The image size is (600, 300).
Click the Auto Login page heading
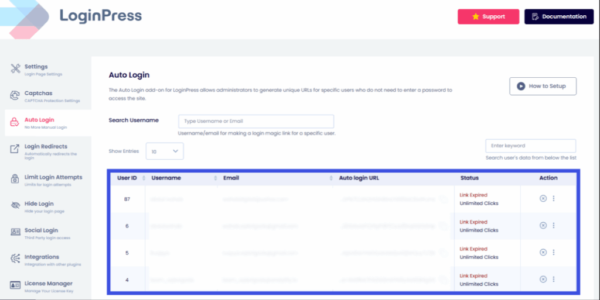[x=129, y=75]
